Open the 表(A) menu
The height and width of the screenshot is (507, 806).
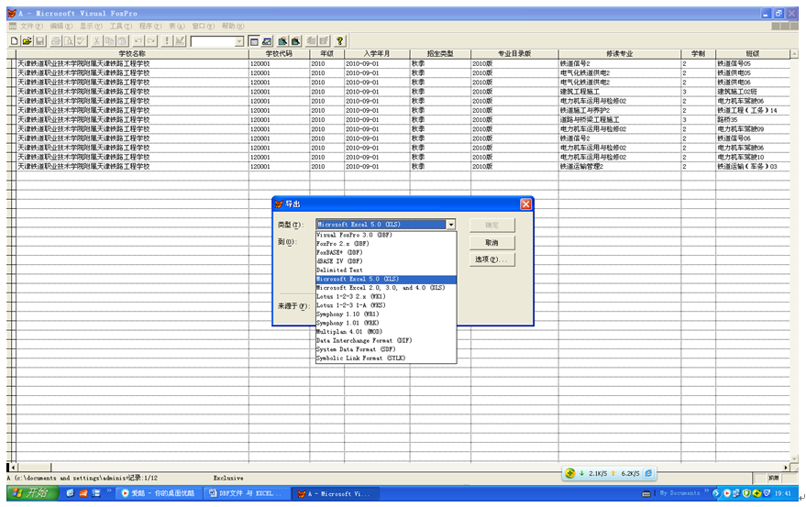tap(177, 27)
